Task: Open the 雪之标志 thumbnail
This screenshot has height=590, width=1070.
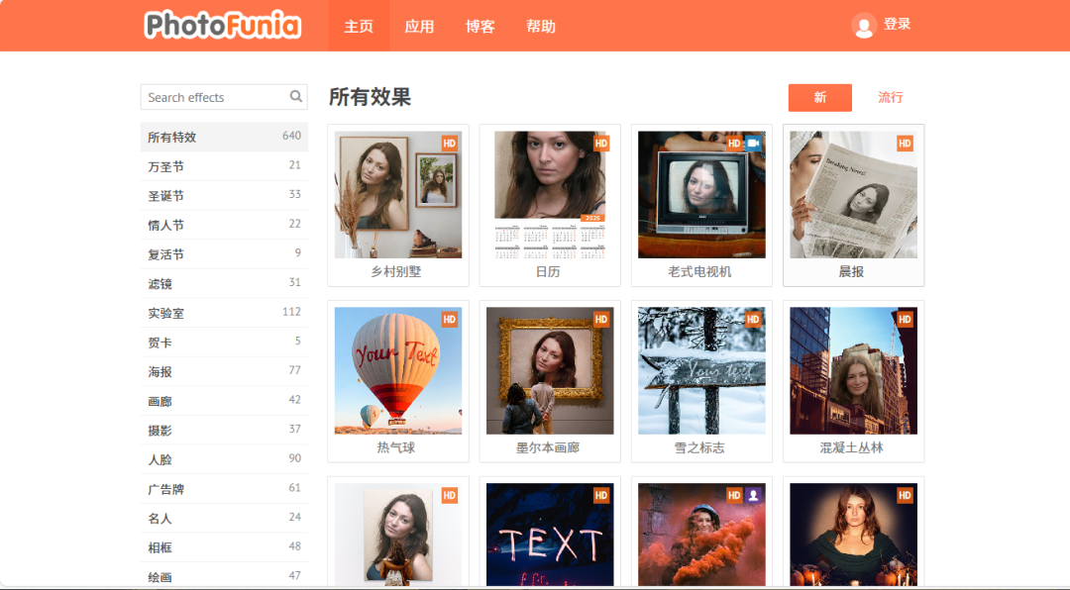Action: coord(701,370)
